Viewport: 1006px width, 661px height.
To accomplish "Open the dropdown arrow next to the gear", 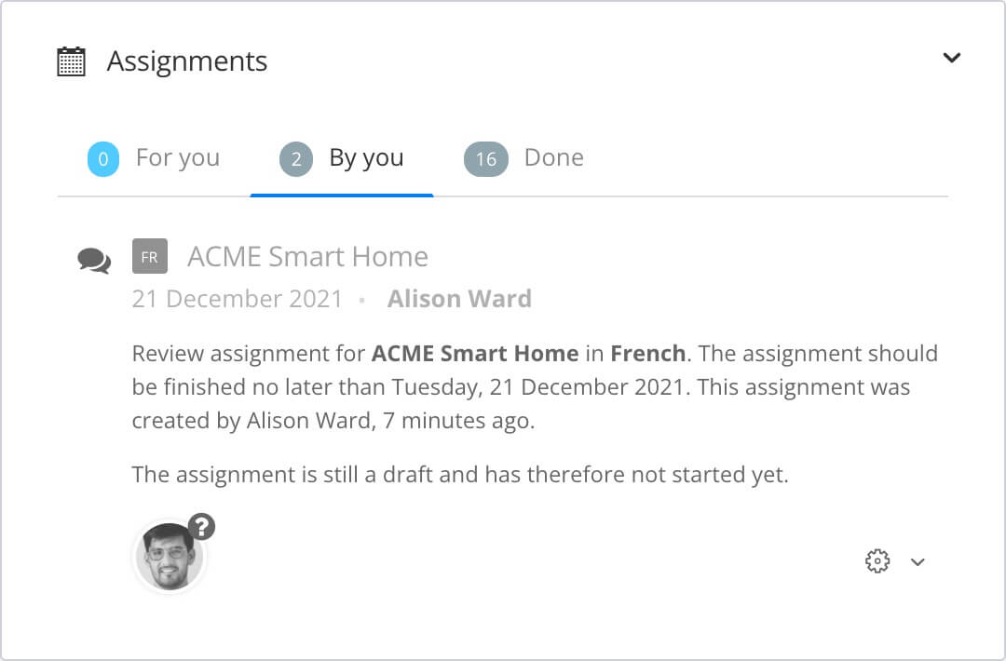I will click(x=918, y=562).
